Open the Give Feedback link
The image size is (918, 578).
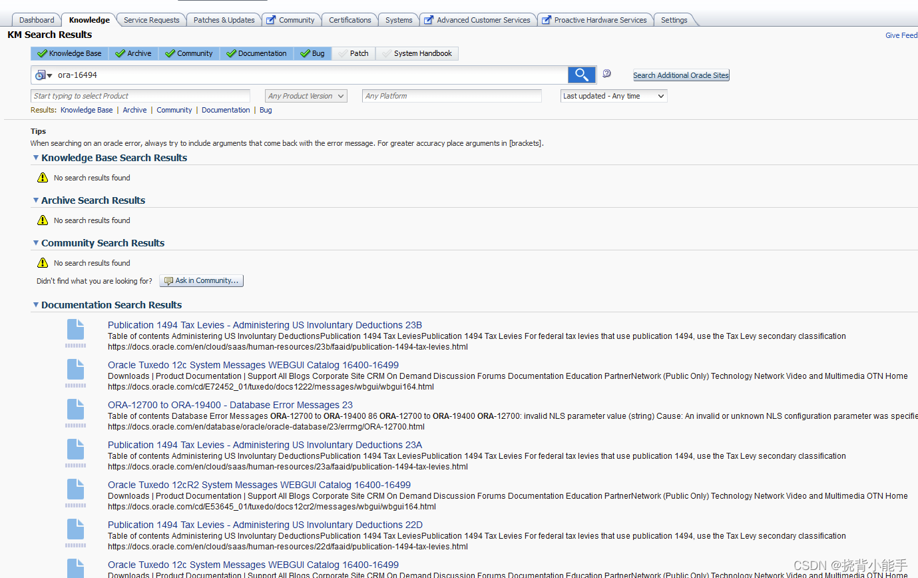coord(901,35)
